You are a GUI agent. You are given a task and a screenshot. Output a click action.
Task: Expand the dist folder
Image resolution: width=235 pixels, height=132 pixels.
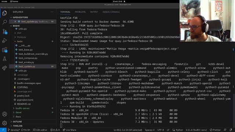click(19, 33)
